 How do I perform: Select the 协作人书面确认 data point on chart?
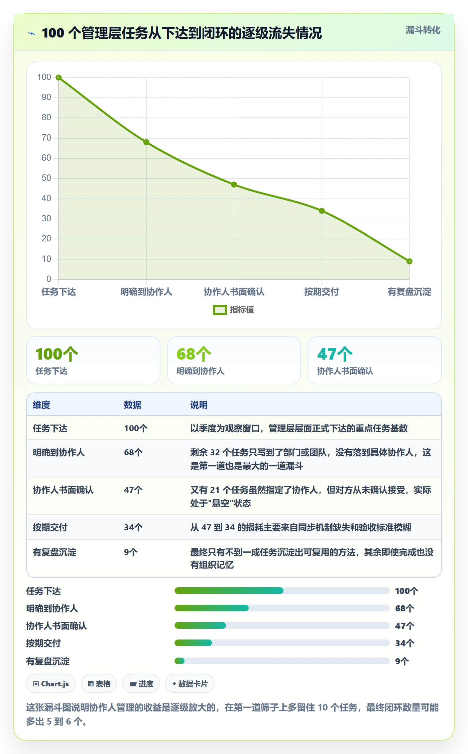pyautogui.click(x=234, y=184)
